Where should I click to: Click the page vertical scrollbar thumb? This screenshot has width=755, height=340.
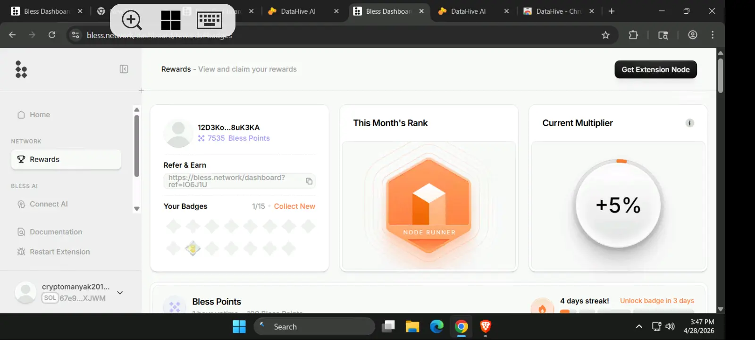click(x=721, y=76)
